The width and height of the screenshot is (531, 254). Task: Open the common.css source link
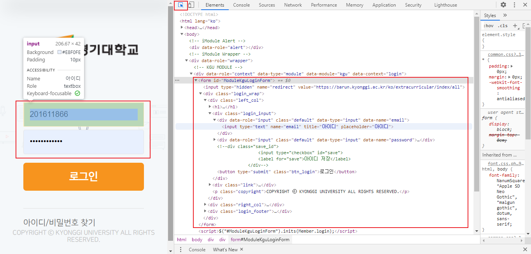tap(506, 55)
